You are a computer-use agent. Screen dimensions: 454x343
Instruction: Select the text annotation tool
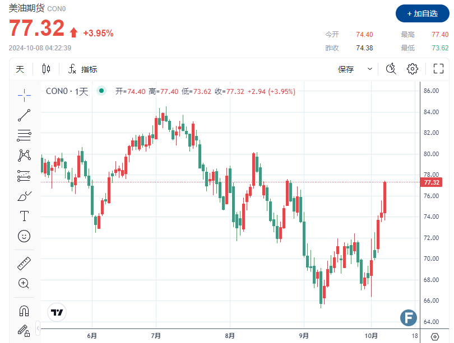coord(24,215)
